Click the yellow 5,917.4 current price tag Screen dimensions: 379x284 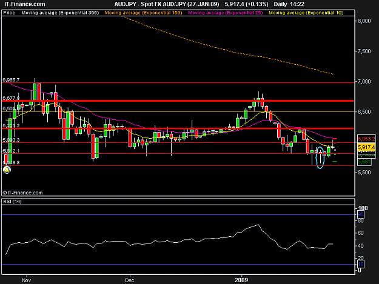click(366, 147)
